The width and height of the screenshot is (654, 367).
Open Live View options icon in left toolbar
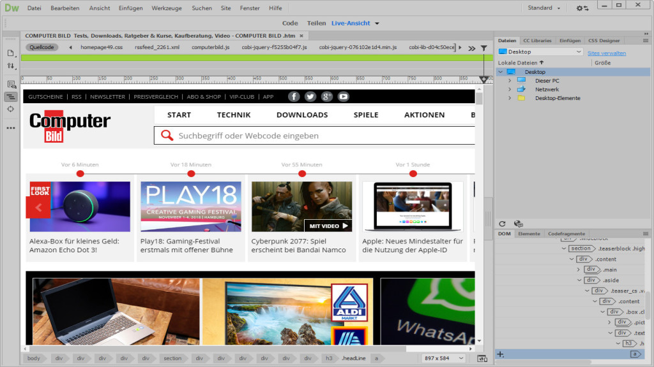(10, 83)
